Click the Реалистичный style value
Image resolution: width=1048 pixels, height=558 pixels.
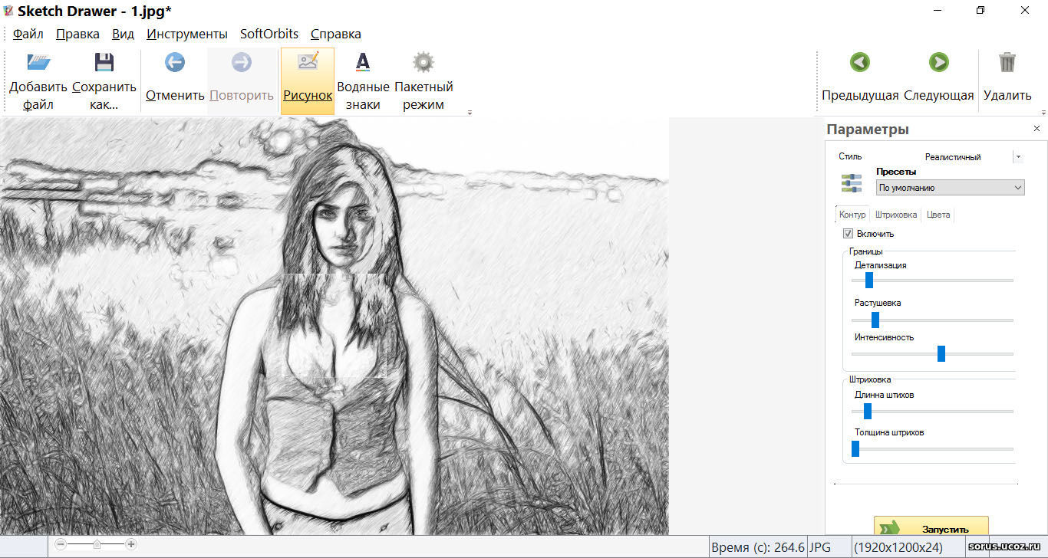(953, 157)
